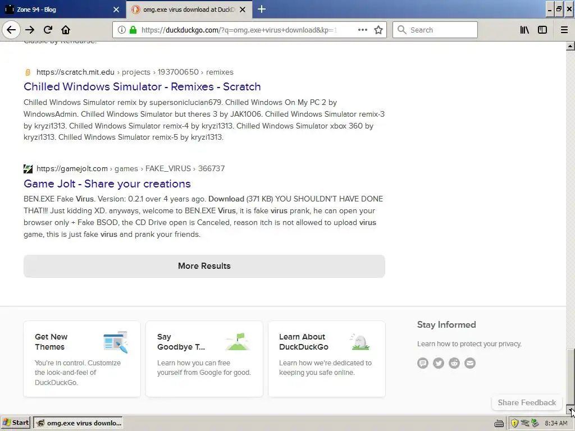Open the Say Goodbye T... card
Screen dimensions: 575x431
coord(204,359)
